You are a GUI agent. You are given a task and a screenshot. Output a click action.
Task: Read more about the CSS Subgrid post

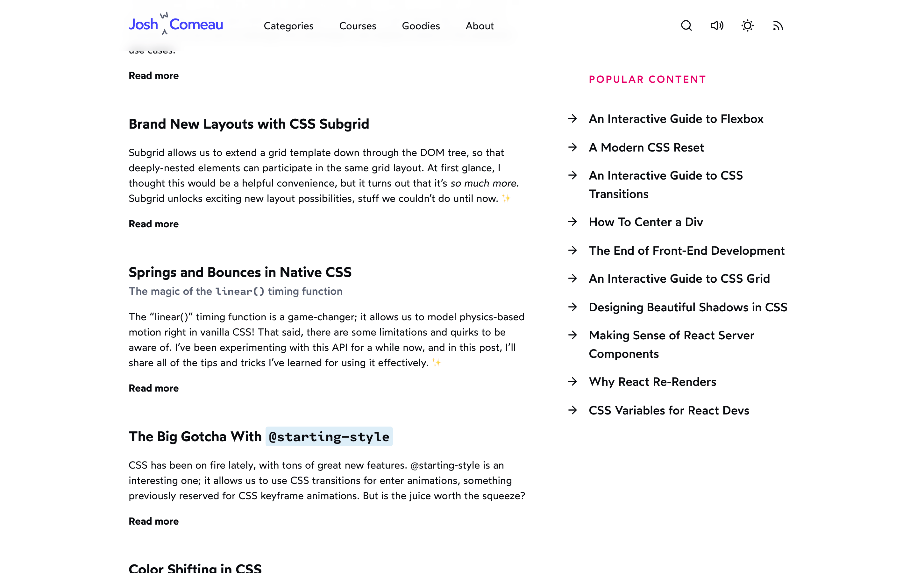(153, 224)
